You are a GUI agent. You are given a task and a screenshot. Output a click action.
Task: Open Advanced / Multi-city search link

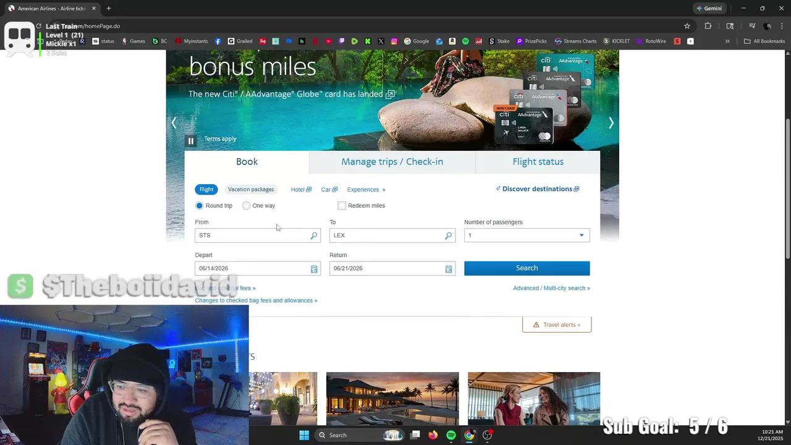click(551, 288)
